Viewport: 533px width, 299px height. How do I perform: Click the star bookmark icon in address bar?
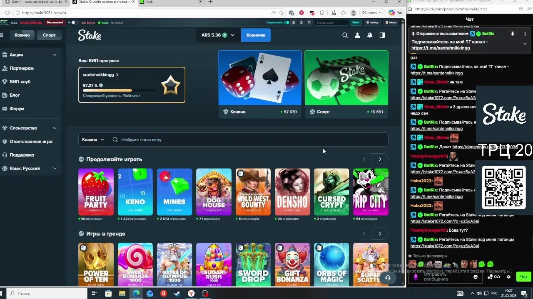[x=281, y=13]
